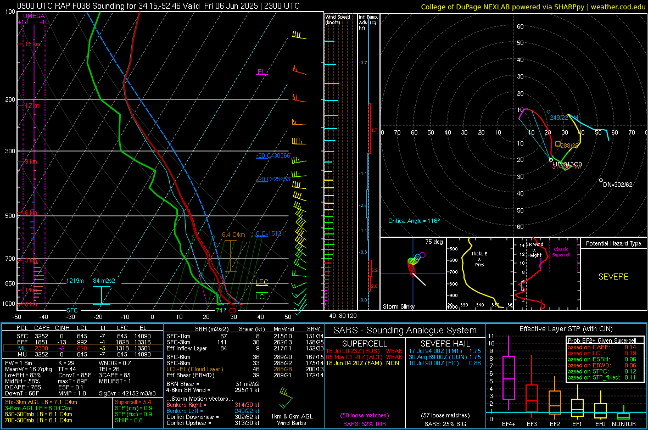
Task: Click the magenta EL level label
Action: 261,71
